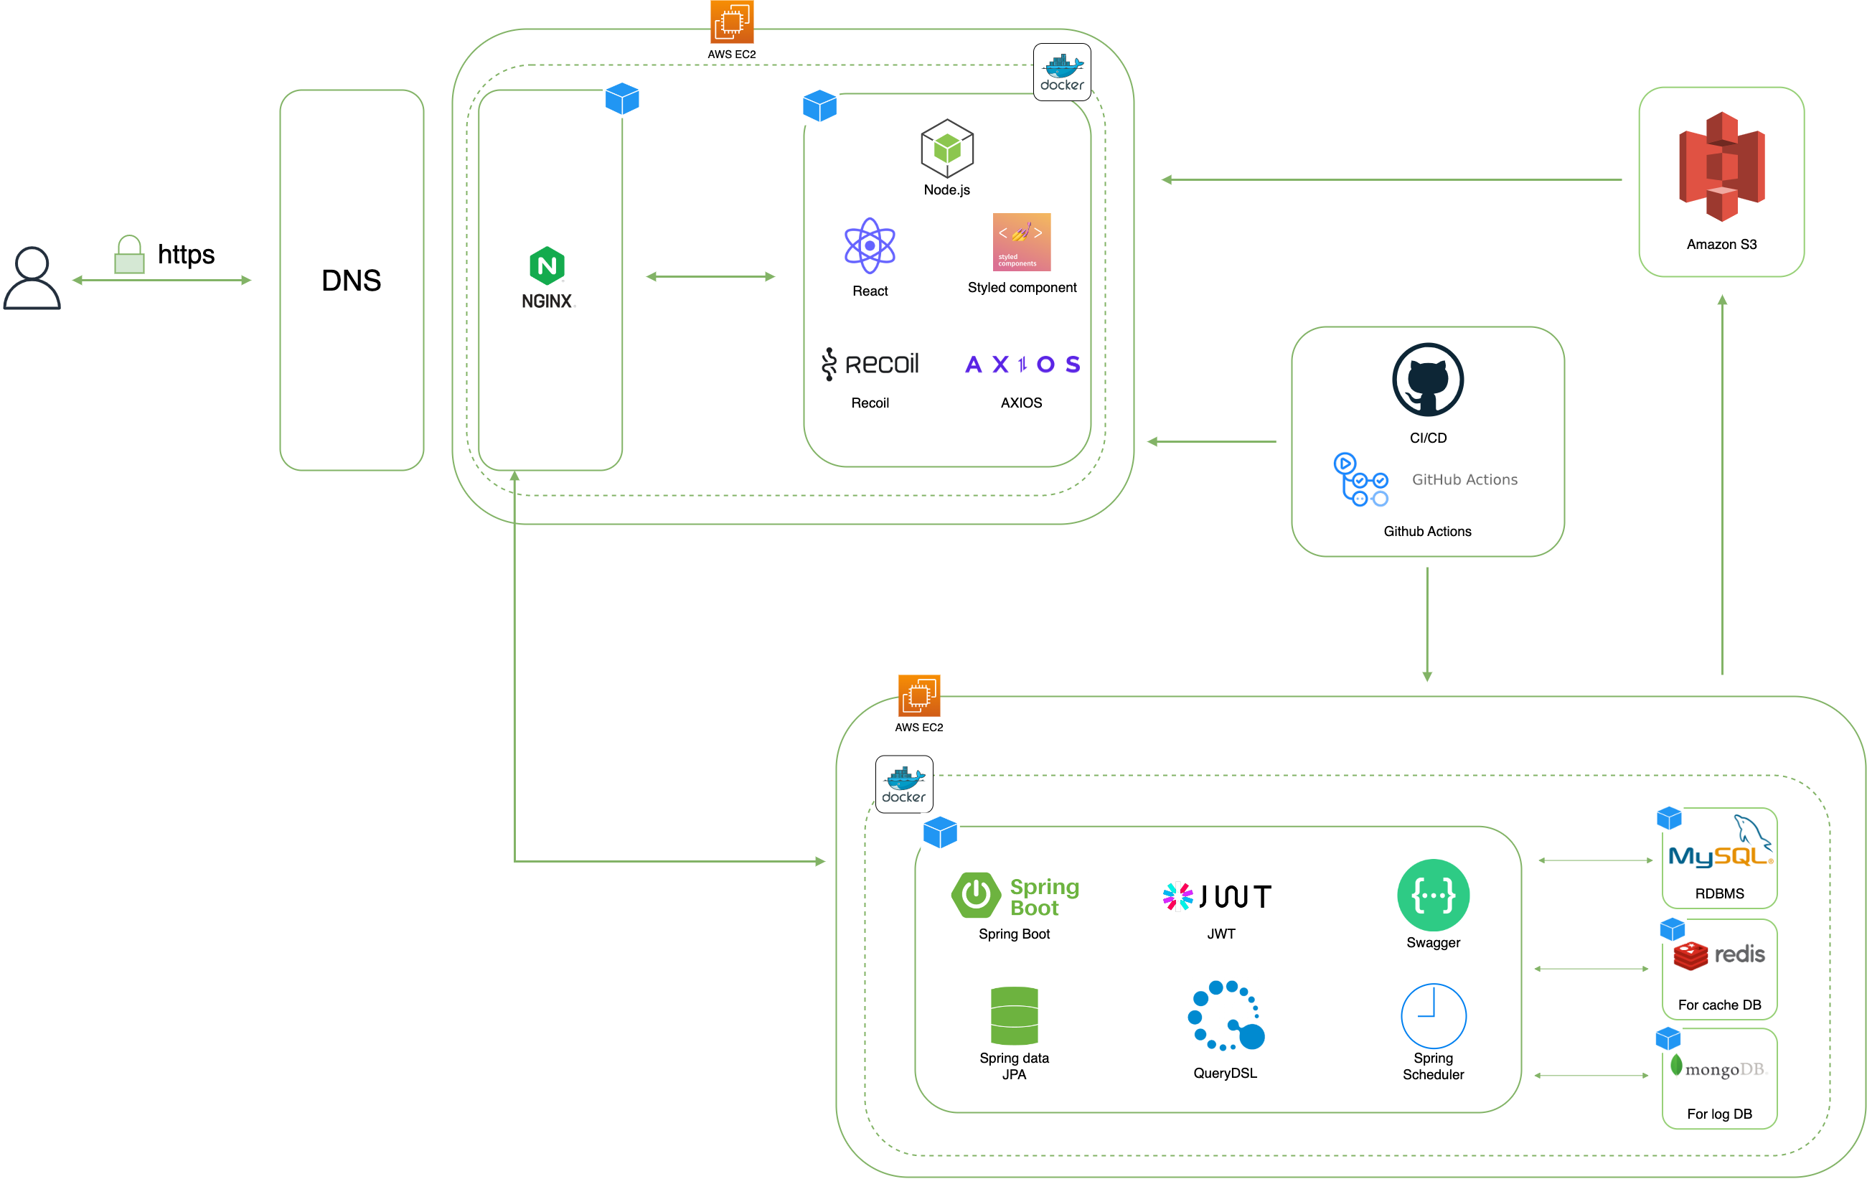Click the QueryDSL dotted circle icon

[x=1225, y=1015]
